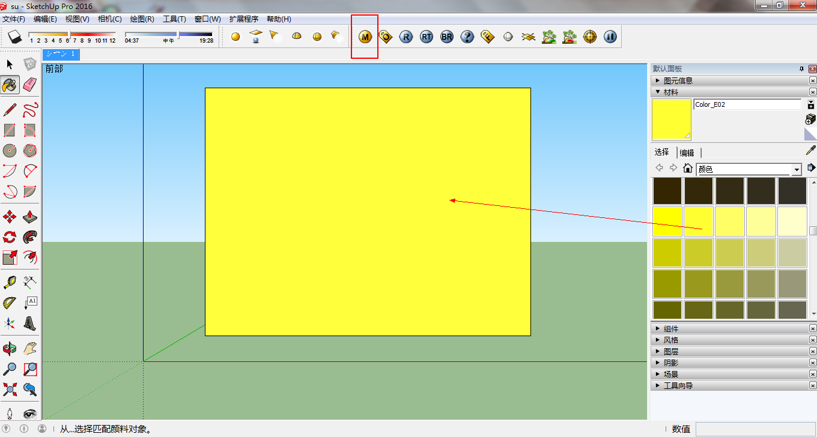Click the BR toolbar button
817x437 pixels.
pos(447,37)
